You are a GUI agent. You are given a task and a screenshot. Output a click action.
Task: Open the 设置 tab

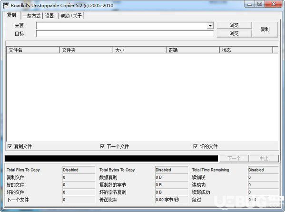49,16
